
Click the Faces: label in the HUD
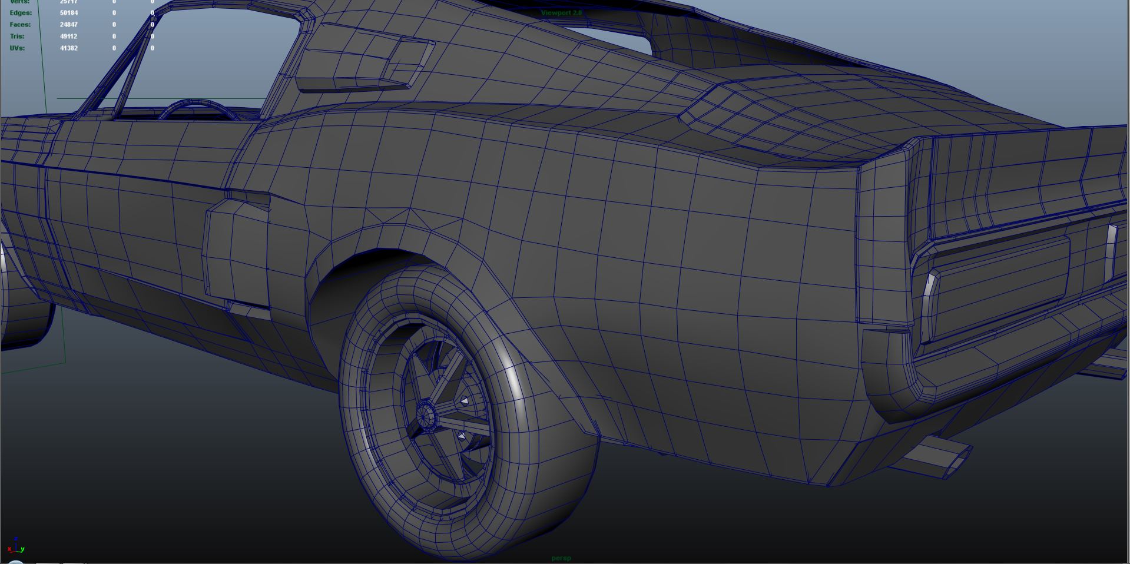[x=20, y=25]
